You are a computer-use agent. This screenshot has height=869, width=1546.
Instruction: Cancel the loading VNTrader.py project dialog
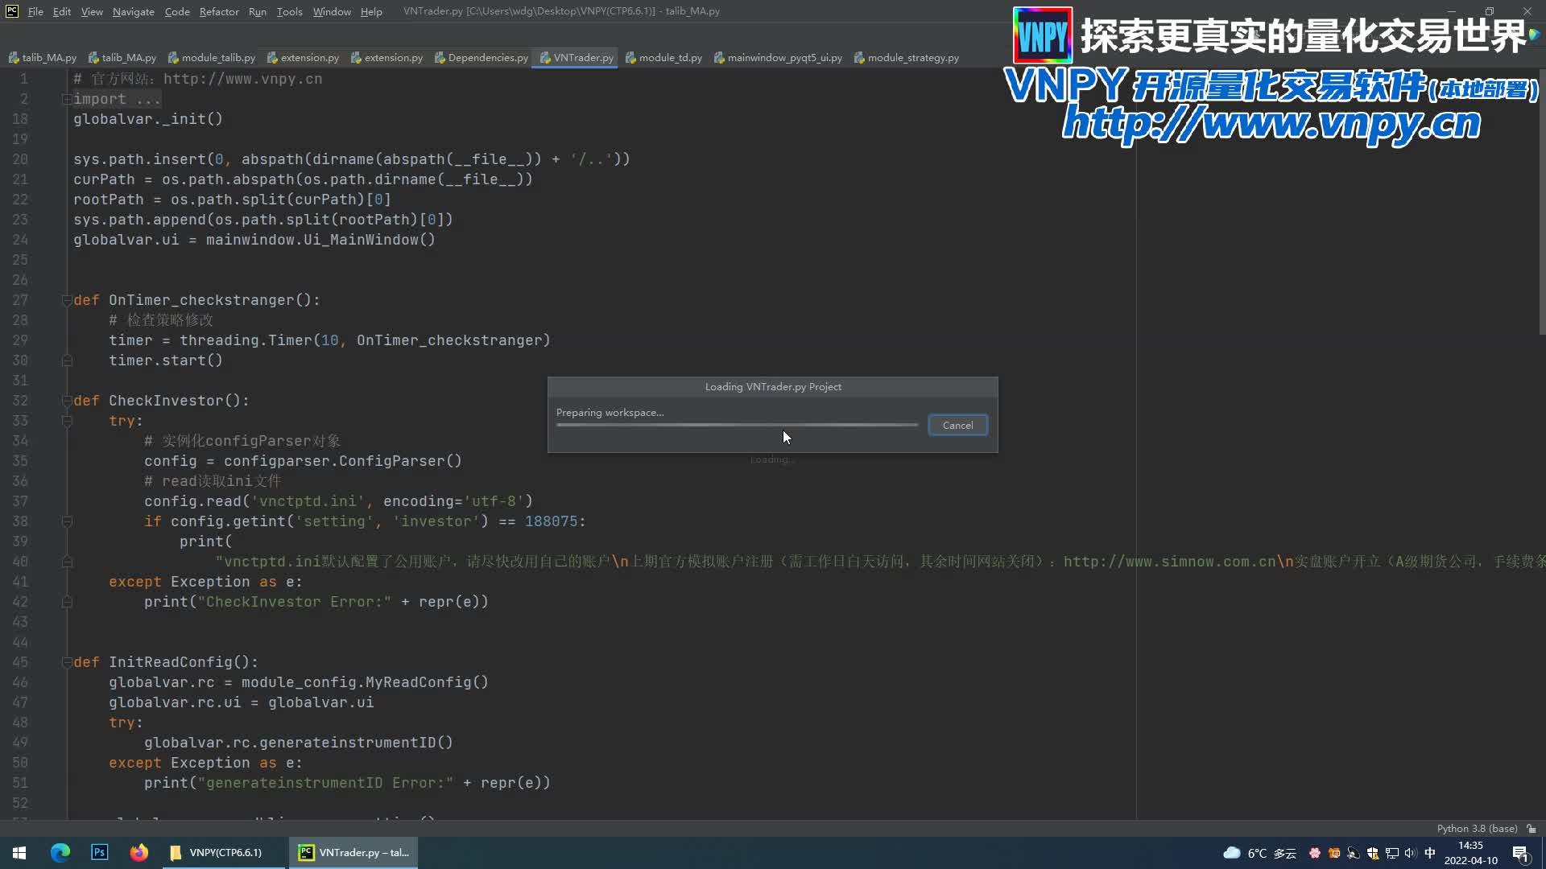(957, 425)
